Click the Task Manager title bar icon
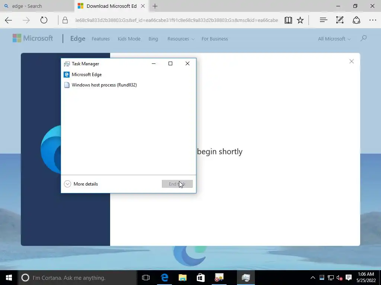 tap(67, 64)
